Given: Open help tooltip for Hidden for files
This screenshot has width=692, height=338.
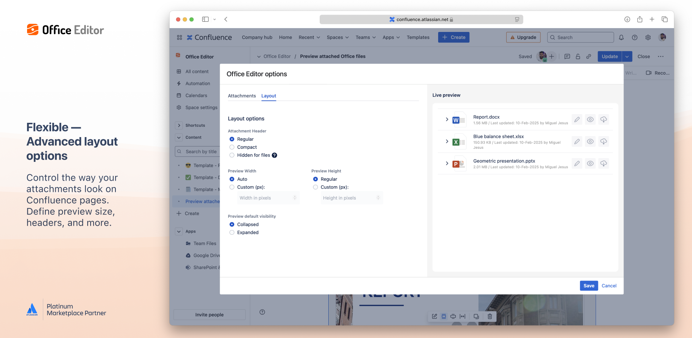Looking at the screenshot, I should tap(275, 155).
